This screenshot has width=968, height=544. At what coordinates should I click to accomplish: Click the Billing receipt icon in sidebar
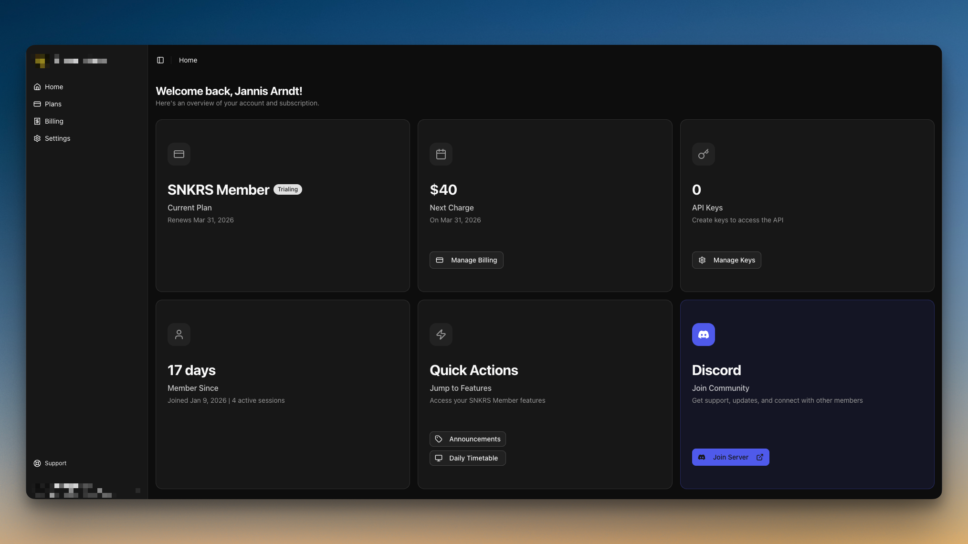pos(37,121)
